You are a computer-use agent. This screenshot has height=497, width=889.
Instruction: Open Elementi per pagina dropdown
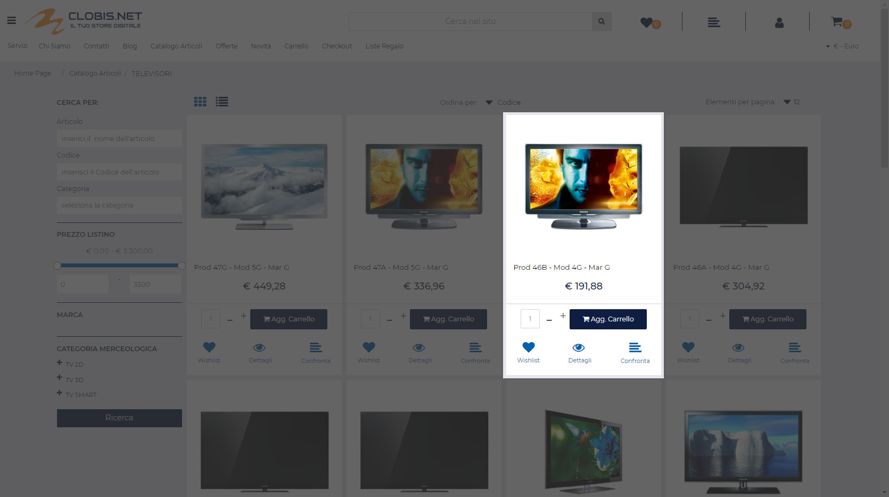tap(792, 102)
